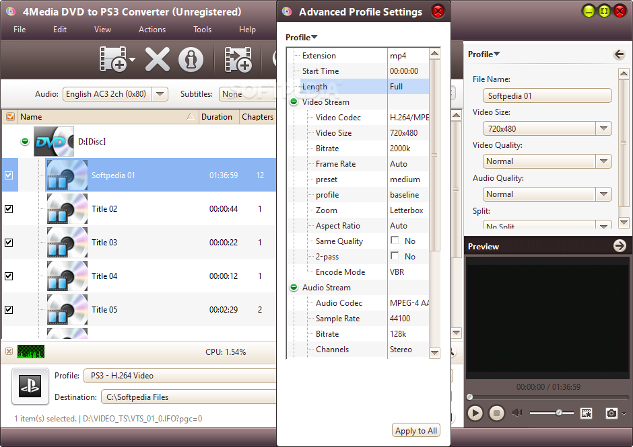The height and width of the screenshot is (447, 633).
Task: Open the Audio track dropdown
Action: pyautogui.click(x=160, y=94)
